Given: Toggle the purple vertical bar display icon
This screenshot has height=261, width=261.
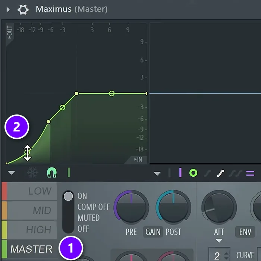Looking at the screenshot, I should 180,173.
